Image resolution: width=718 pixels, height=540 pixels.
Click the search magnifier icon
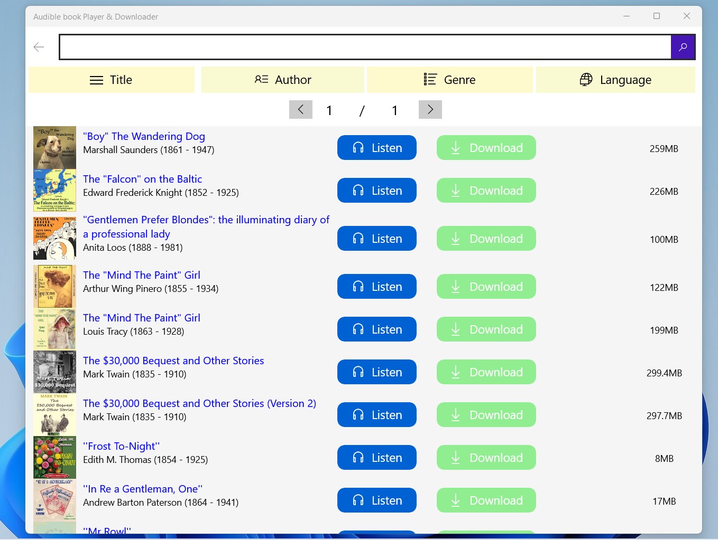(683, 46)
